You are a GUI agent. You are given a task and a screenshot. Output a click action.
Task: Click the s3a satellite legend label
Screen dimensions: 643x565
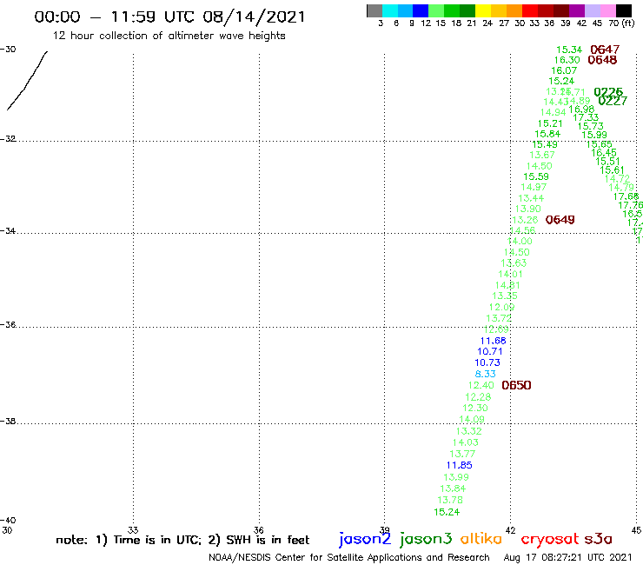[598, 539]
